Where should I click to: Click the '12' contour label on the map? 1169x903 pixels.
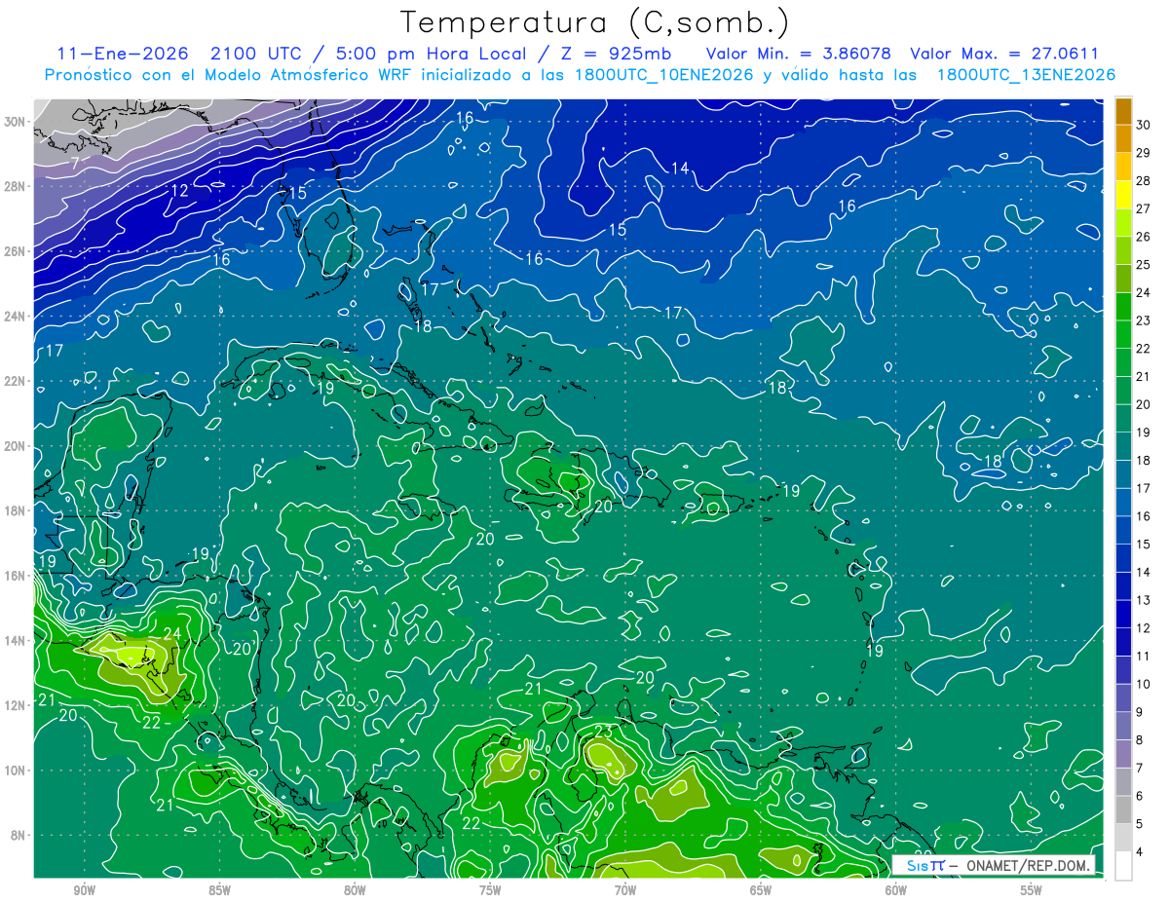(x=179, y=191)
